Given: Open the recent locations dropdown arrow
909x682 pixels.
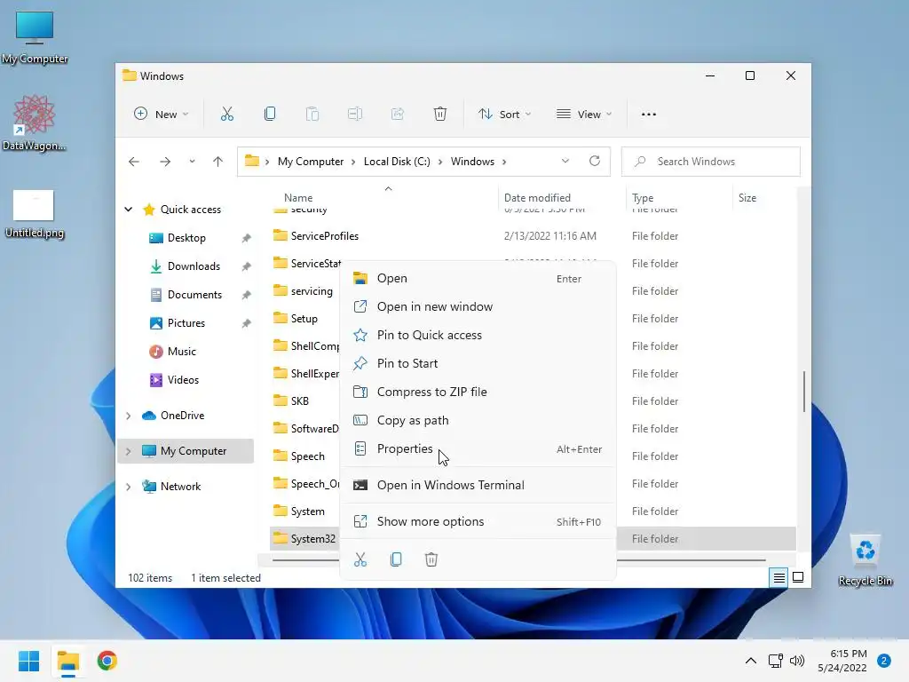Looking at the screenshot, I should pyautogui.click(x=192, y=162).
